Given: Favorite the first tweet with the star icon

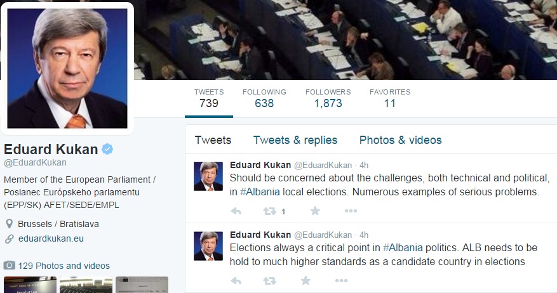Looking at the screenshot, I should [x=315, y=211].
